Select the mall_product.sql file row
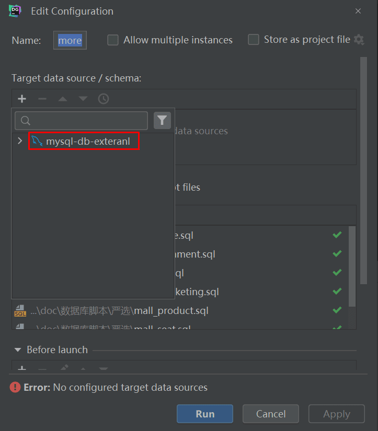This screenshot has width=378, height=431. click(180, 311)
